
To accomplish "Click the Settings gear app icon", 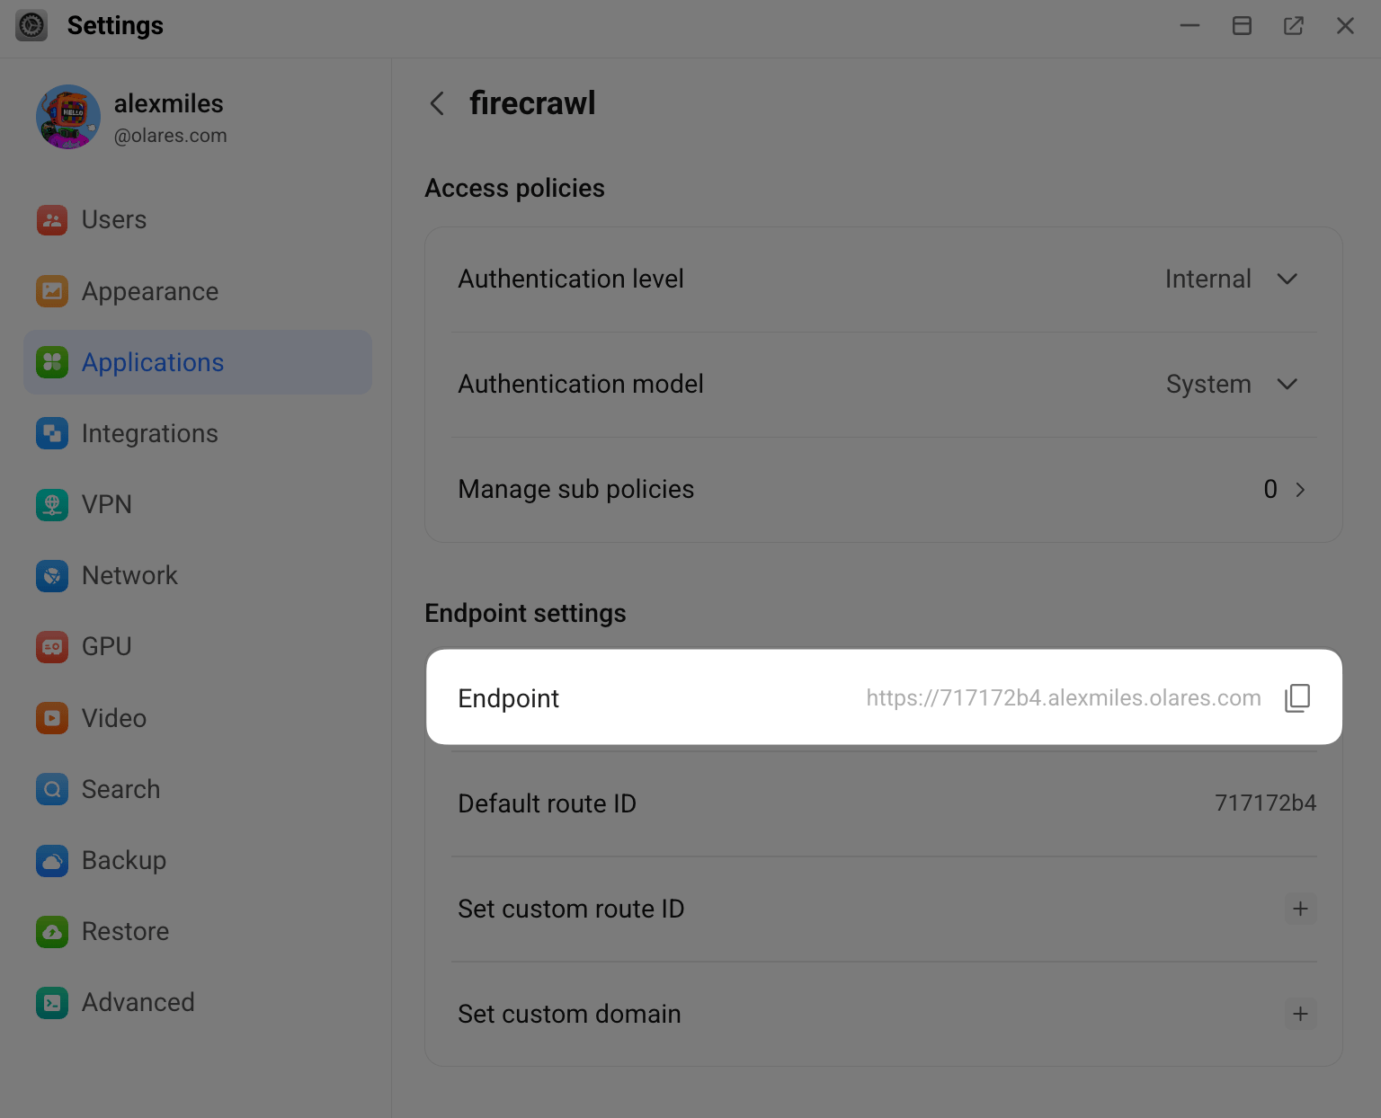I will point(31,25).
